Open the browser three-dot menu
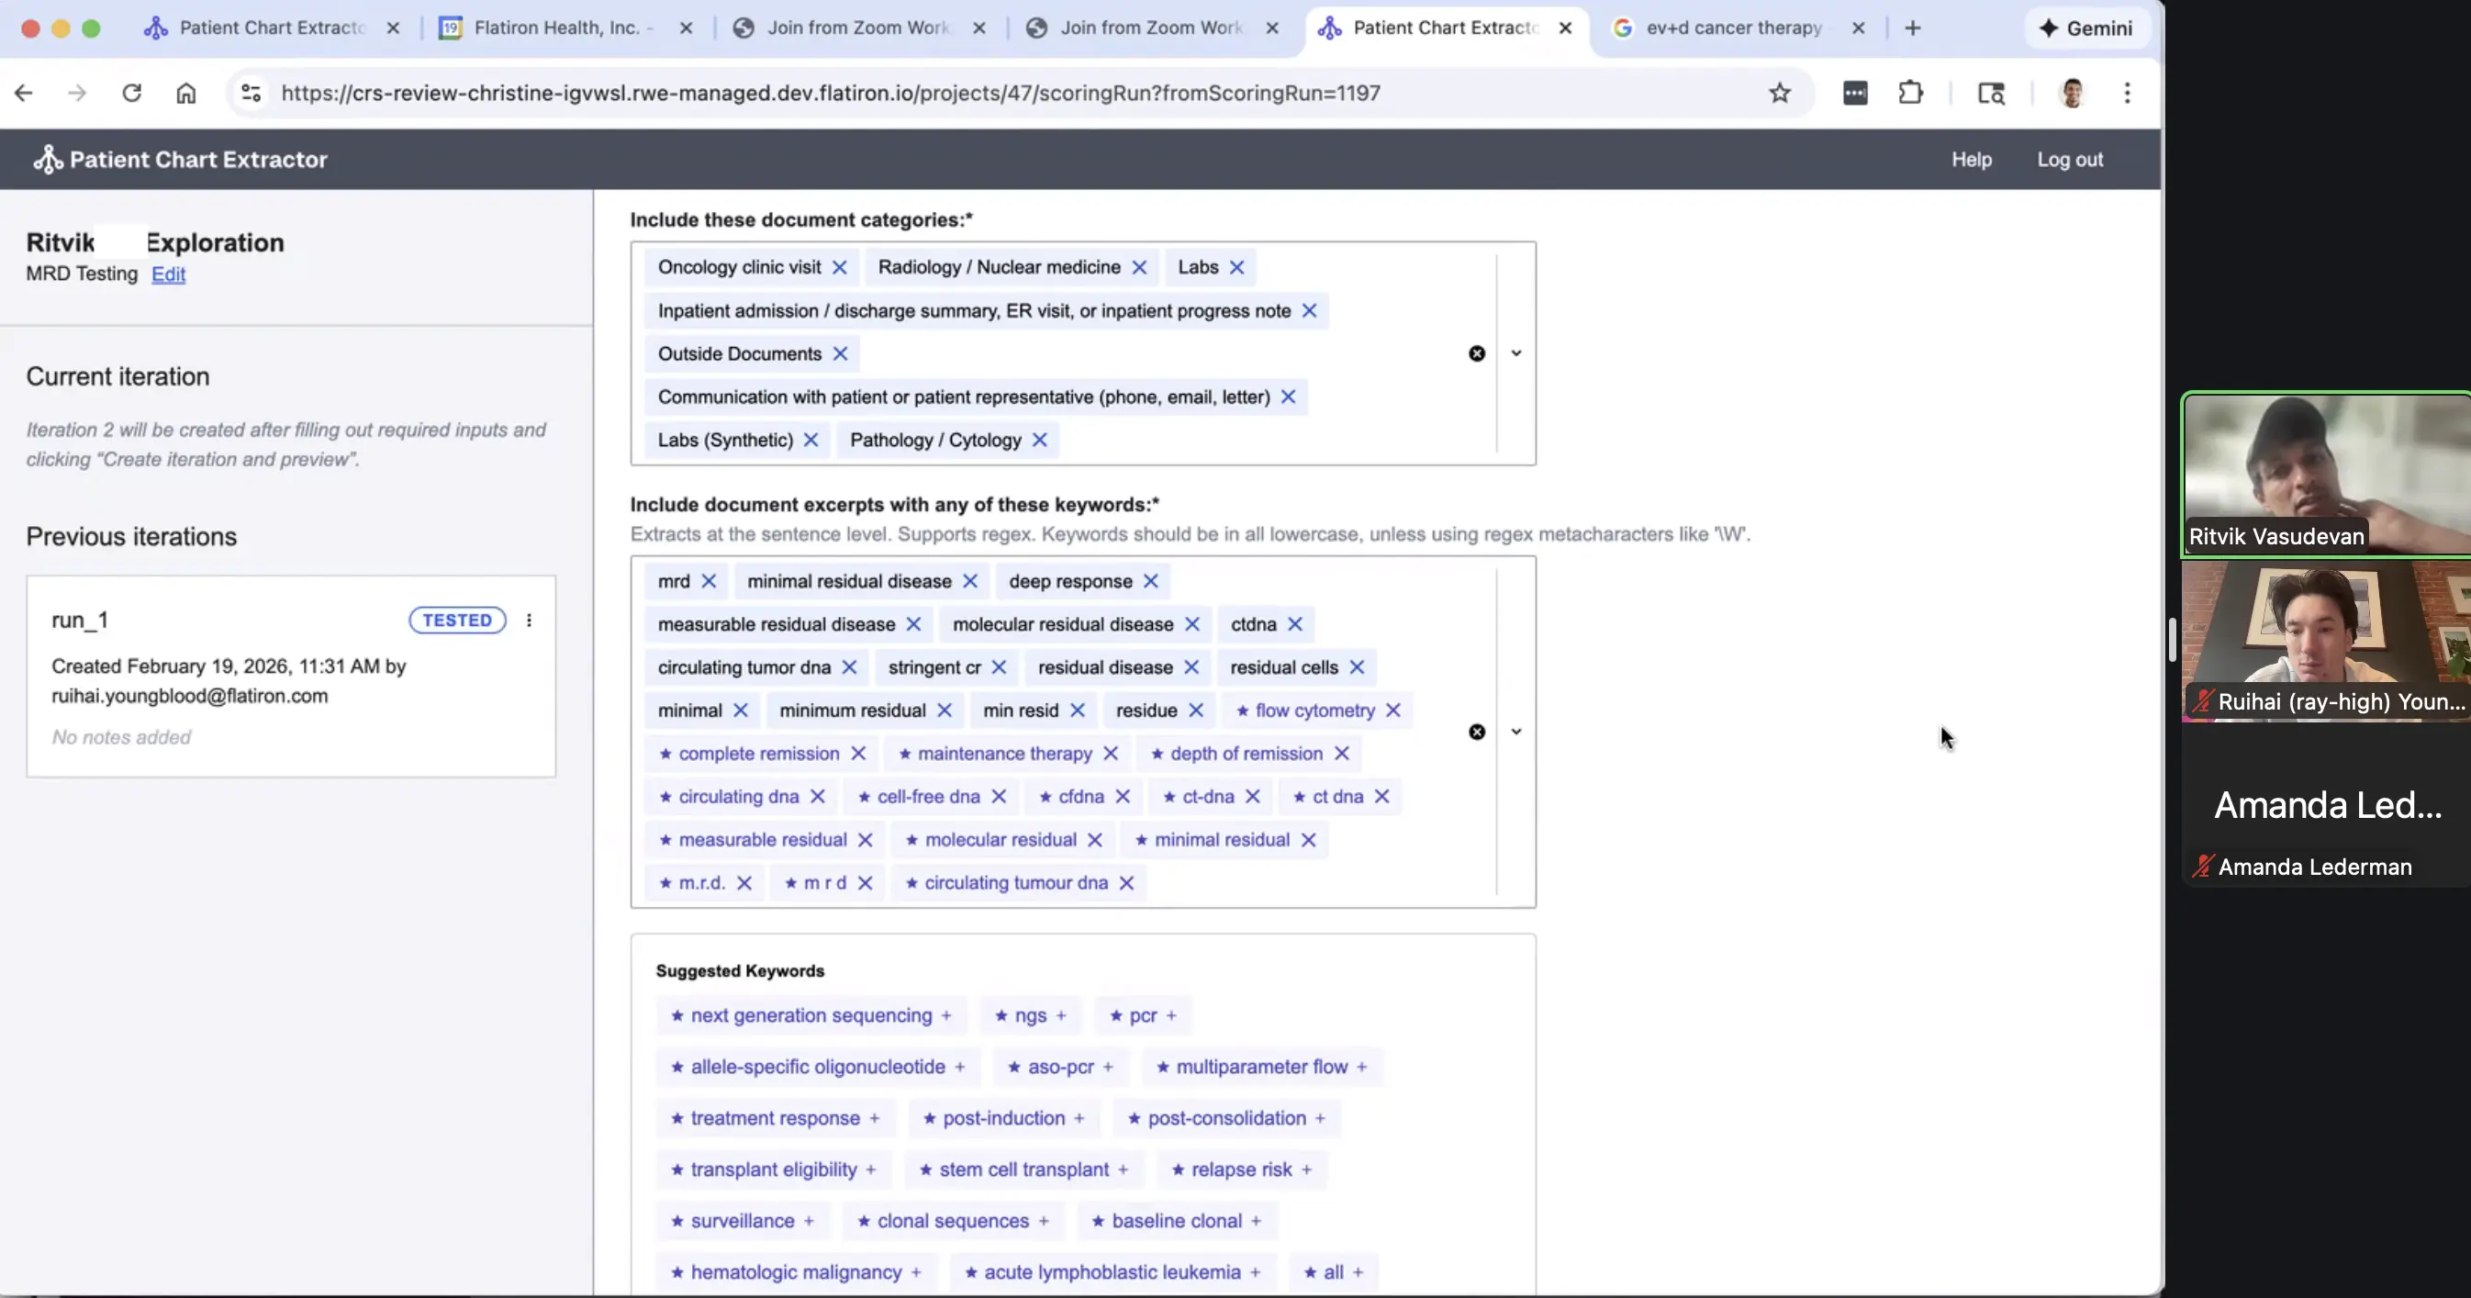 2128,92
